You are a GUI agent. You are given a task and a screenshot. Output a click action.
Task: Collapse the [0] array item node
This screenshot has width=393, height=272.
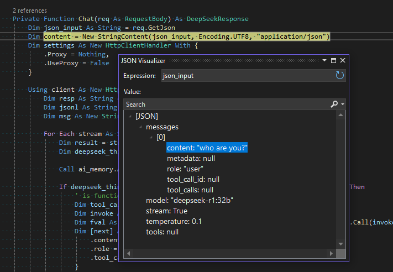[x=151, y=138]
